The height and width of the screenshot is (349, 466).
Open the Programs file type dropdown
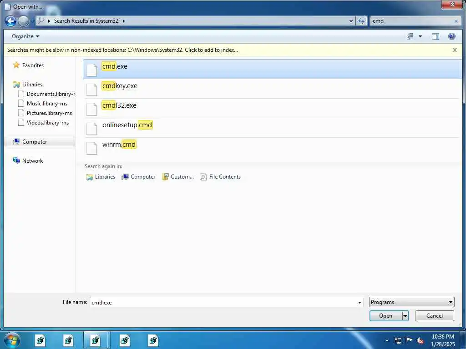[411, 302]
